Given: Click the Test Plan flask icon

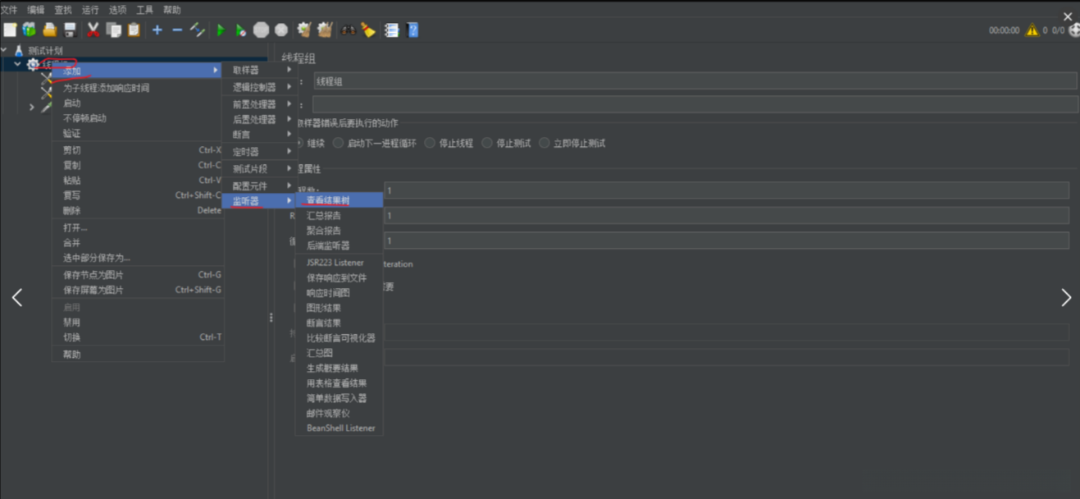Looking at the screenshot, I should [19, 50].
